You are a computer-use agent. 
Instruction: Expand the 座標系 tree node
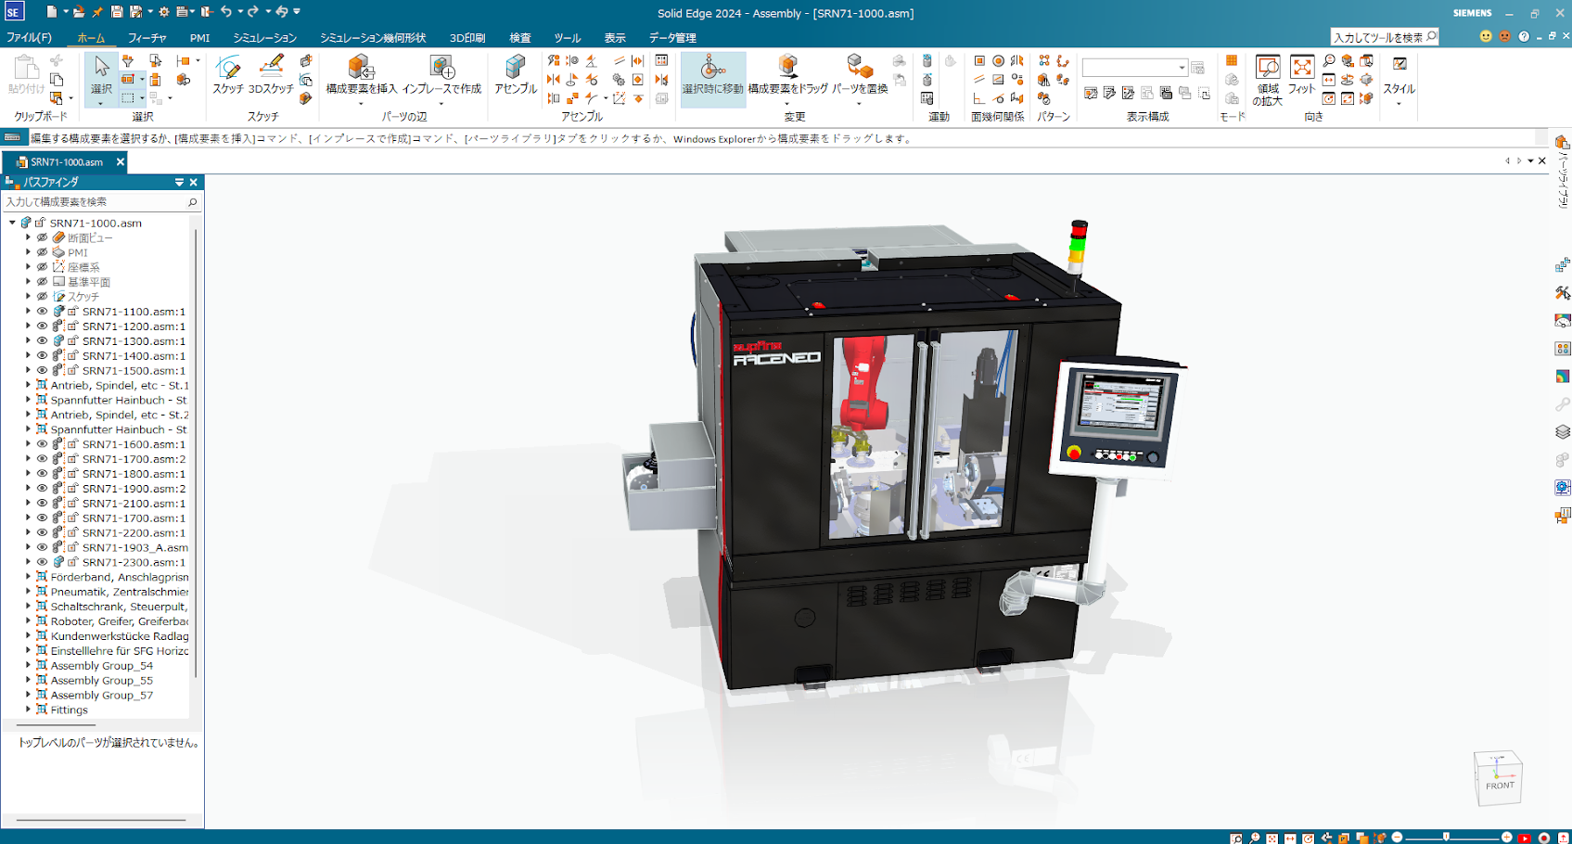tap(28, 267)
